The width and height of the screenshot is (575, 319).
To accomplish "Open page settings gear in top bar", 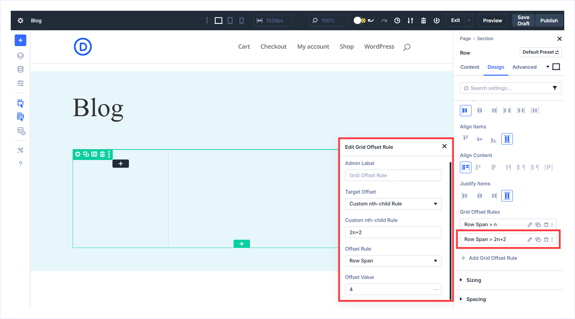I will point(20,20).
